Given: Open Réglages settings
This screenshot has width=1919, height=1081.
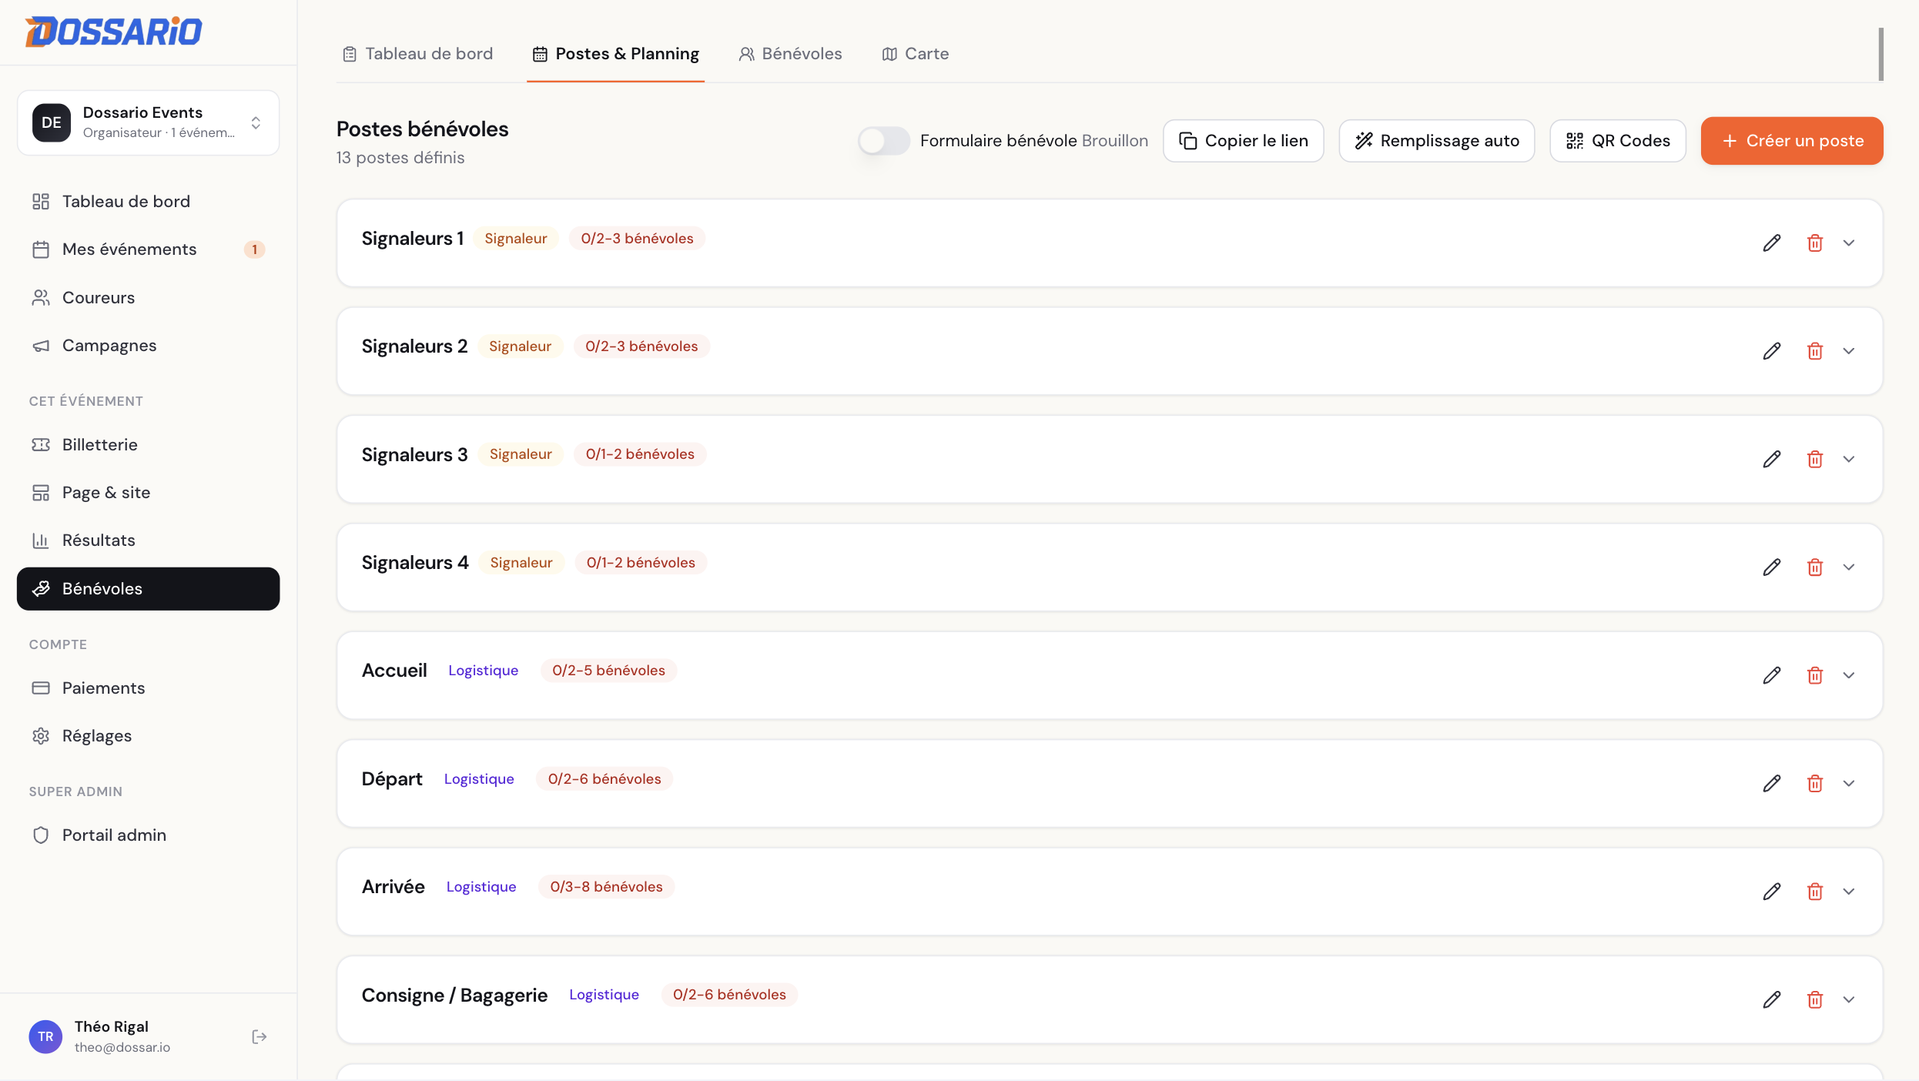Looking at the screenshot, I should point(148,736).
